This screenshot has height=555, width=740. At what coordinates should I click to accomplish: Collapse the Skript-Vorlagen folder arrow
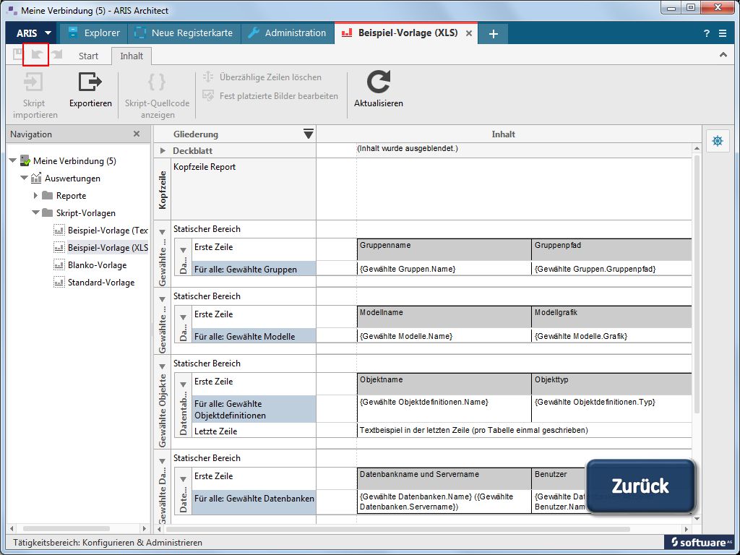tap(35, 213)
